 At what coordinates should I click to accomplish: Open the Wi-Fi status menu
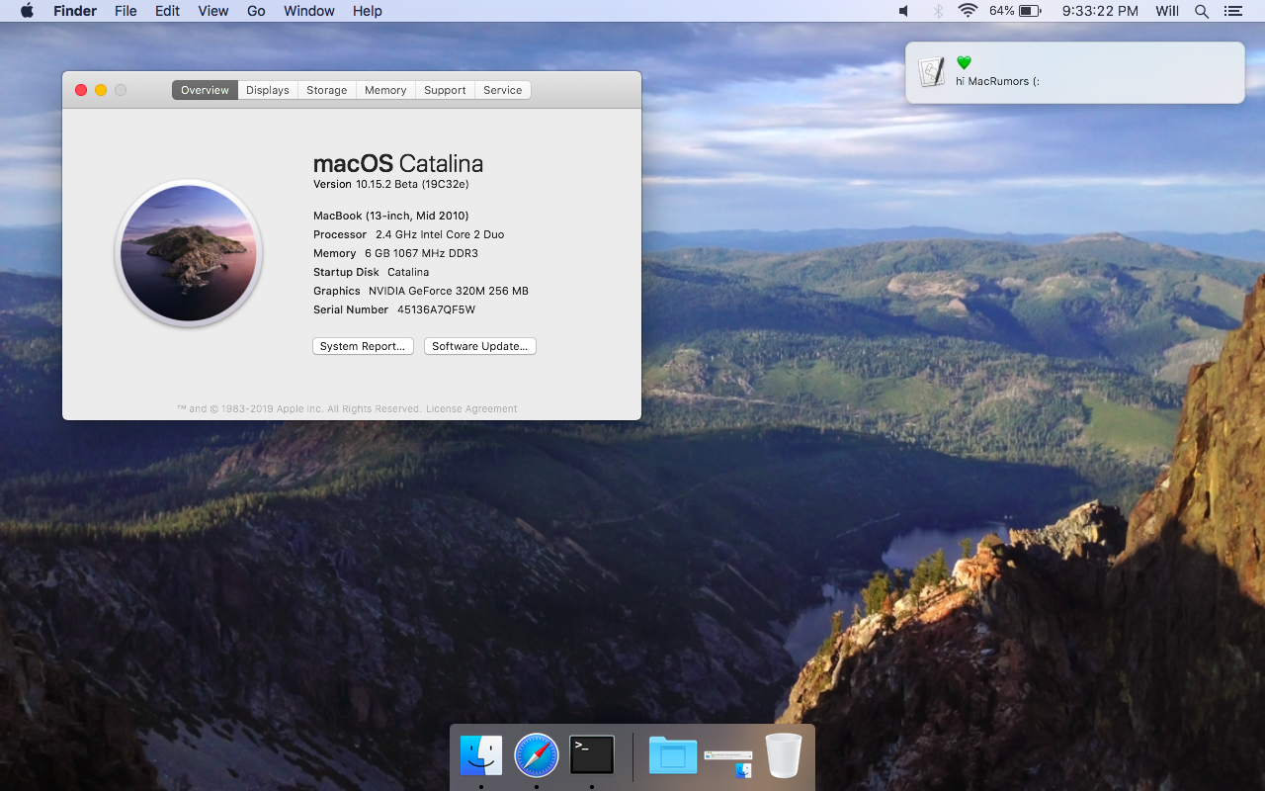968,11
